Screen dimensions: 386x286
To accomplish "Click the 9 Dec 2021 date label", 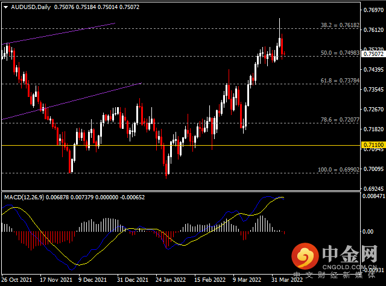I will [x=92, y=280].
